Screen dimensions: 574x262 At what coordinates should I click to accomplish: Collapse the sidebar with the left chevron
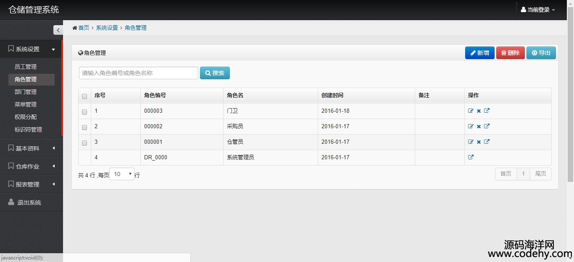[58, 30]
